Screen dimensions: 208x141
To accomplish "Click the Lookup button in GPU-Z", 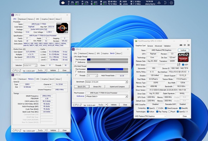I will pyautogui.click(x=183, y=50).
